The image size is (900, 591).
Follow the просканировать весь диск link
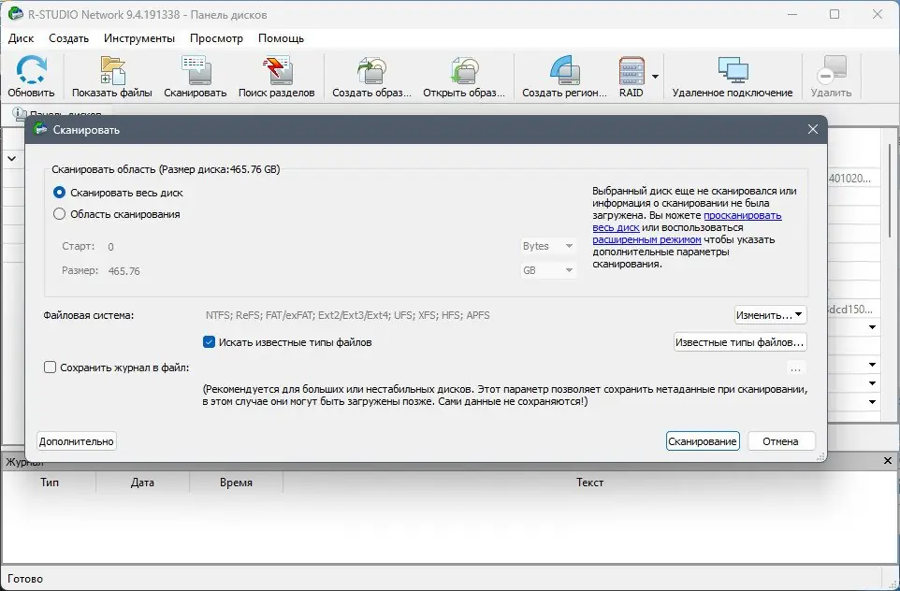[743, 215]
